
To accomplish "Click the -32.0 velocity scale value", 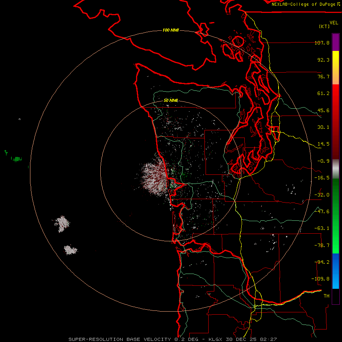I will (322, 195).
